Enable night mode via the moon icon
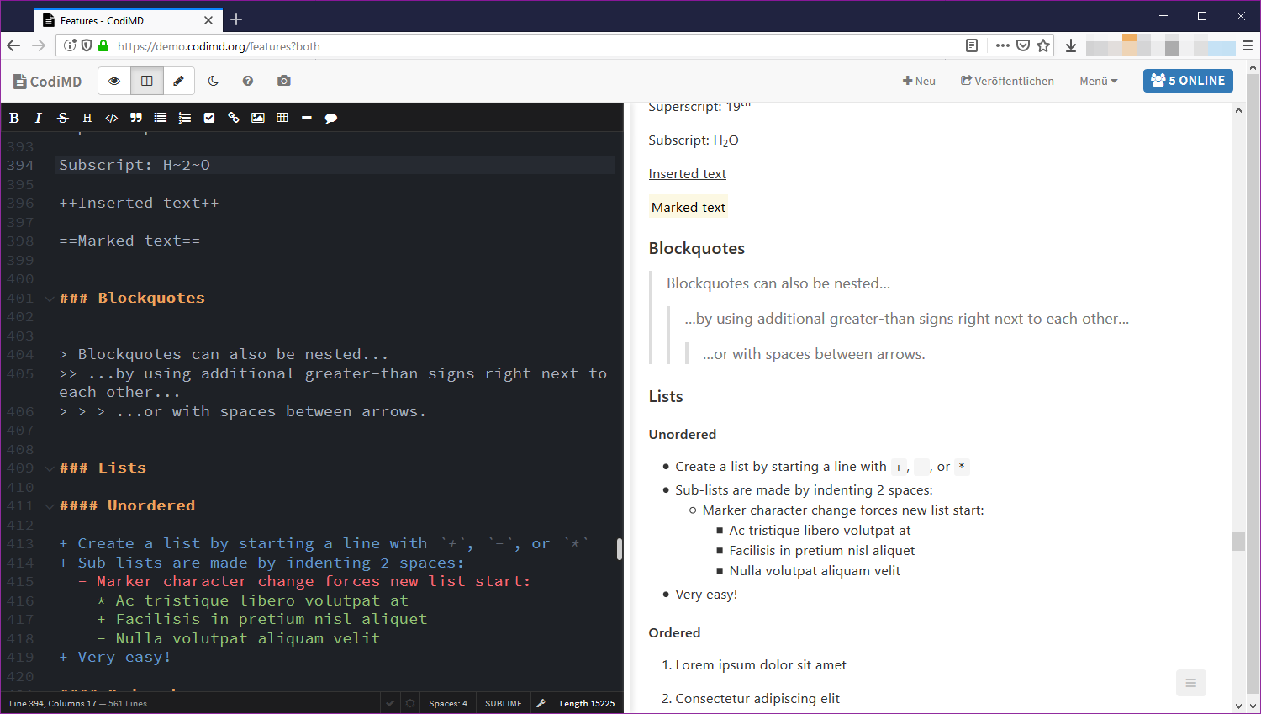The height and width of the screenshot is (714, 1261). 213,81
